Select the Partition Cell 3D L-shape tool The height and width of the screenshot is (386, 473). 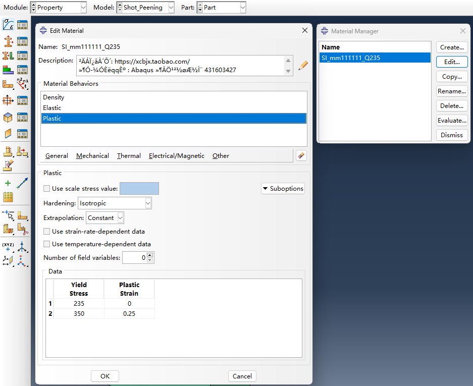click(x=8, y=229)
